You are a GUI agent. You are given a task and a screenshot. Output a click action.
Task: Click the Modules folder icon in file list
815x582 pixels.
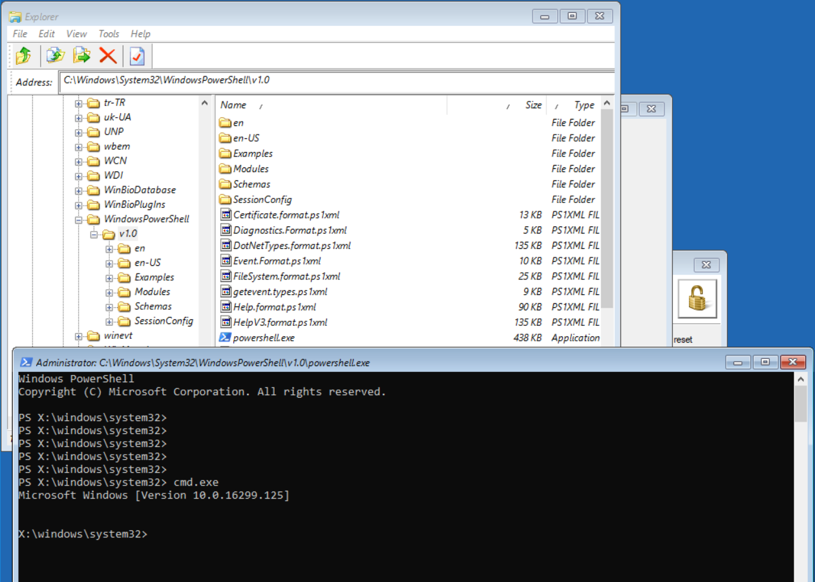(225, 169)
